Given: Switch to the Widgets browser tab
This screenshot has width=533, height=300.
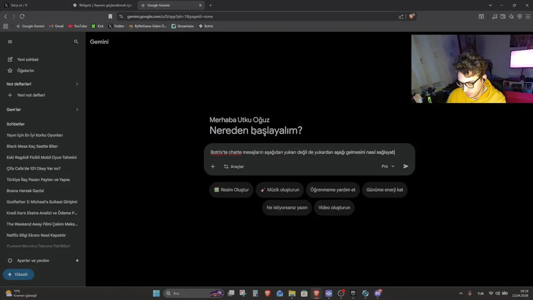Looking at the screenshot, I should pos(103,5).
